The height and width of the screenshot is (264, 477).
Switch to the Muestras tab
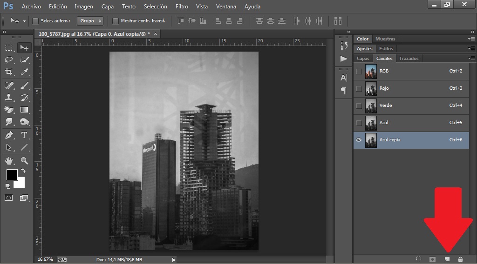pyautogui.click(x=385, y=39)
